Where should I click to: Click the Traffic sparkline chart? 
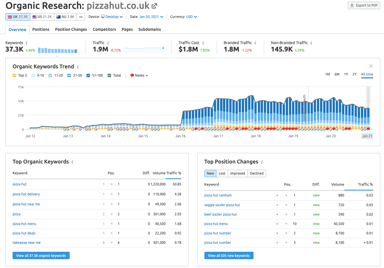144,49
